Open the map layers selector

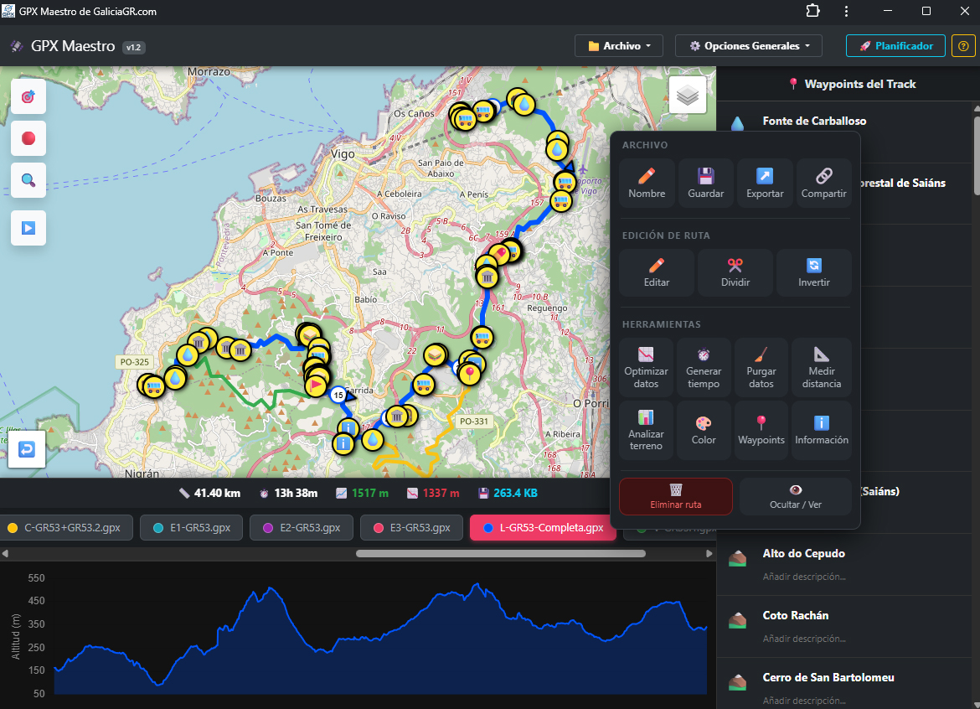click(688, 95)
